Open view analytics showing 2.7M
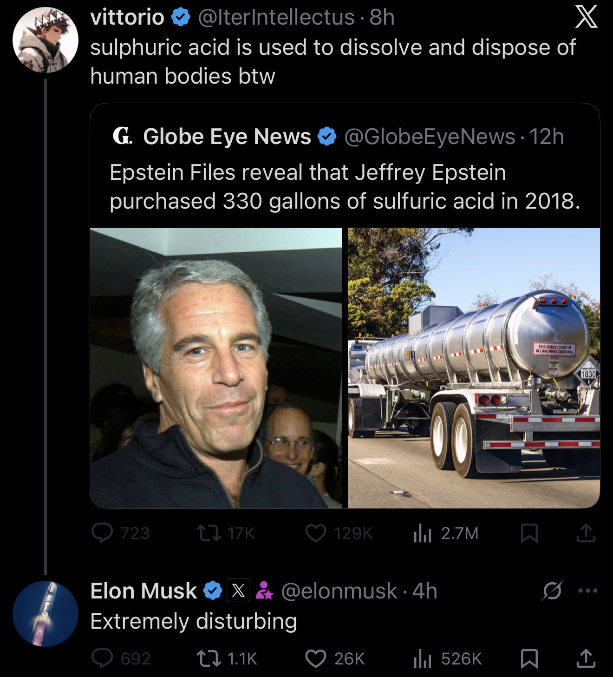Viewport: 613px width, 677px height. pyautogui.click(x=423, y=533)
